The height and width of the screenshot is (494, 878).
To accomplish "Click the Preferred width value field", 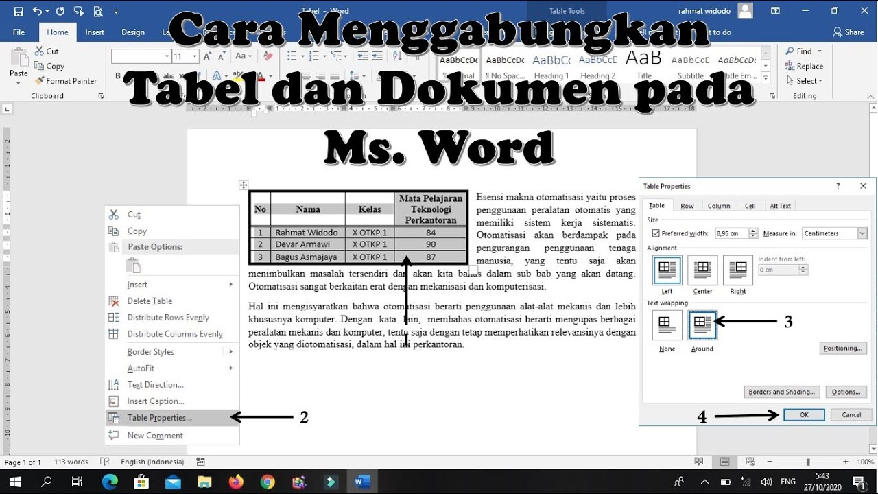I will [731, 233].
